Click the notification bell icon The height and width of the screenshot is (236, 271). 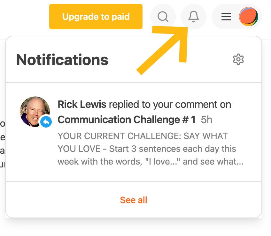tap(194, 17)
